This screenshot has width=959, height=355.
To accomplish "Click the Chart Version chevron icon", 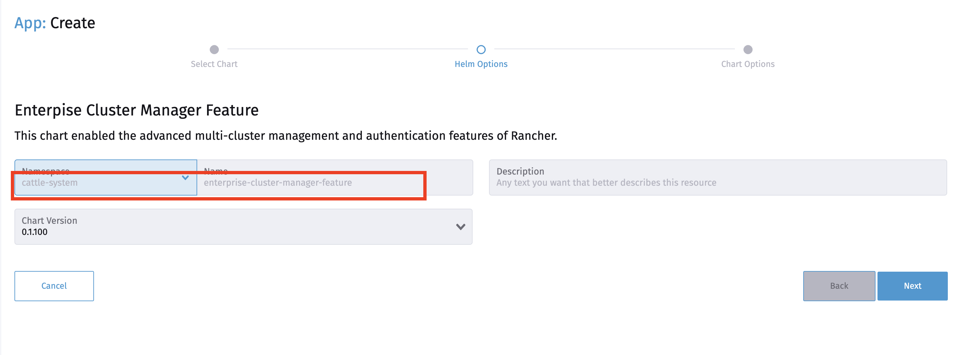I will pos(460,226).
